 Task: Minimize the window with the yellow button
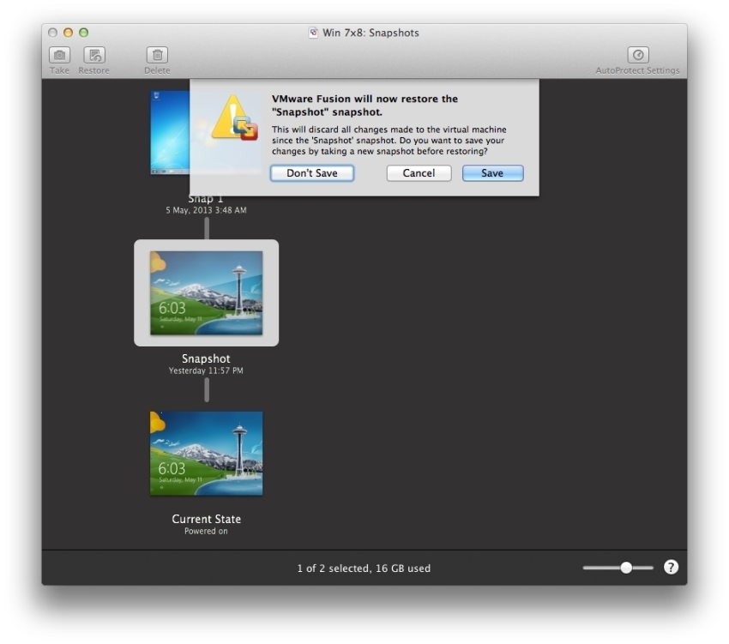[x=69, y=33]
